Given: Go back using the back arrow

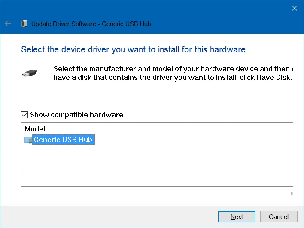Looking at the screenshot, I should pos(8,24).
